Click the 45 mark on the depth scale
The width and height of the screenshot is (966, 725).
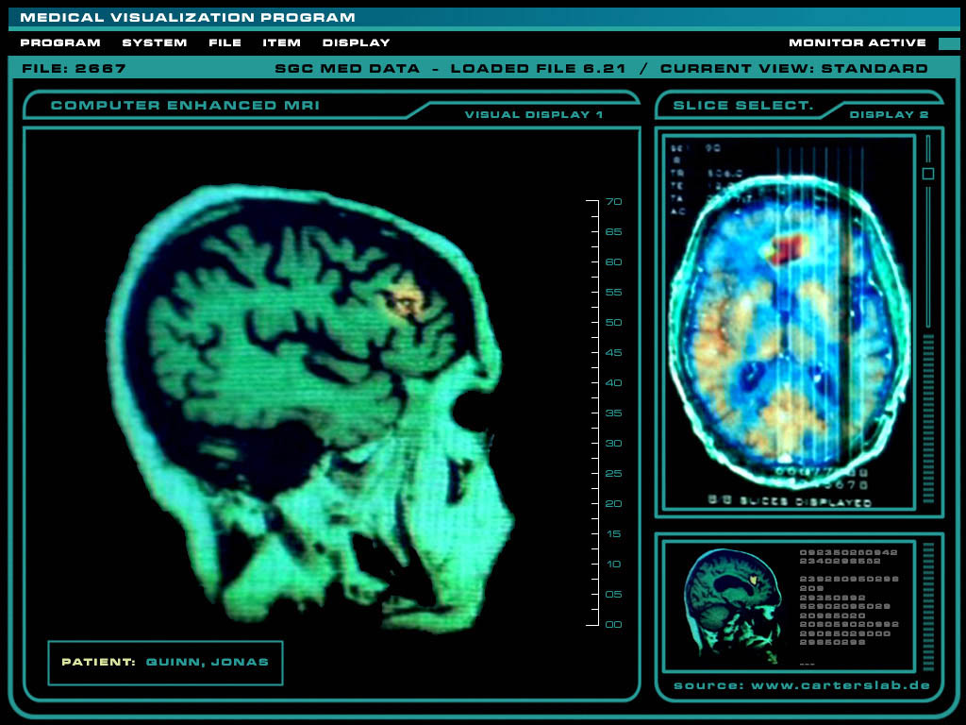coord(613,353)
